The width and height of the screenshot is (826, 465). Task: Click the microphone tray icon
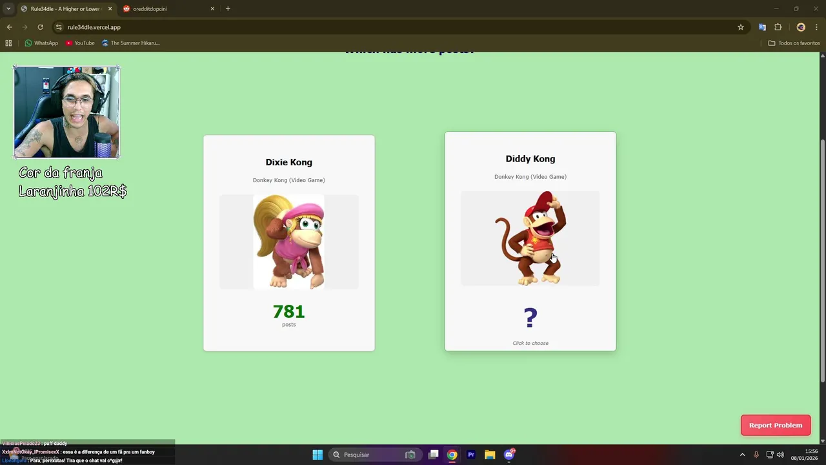click(x=756, y=455)
